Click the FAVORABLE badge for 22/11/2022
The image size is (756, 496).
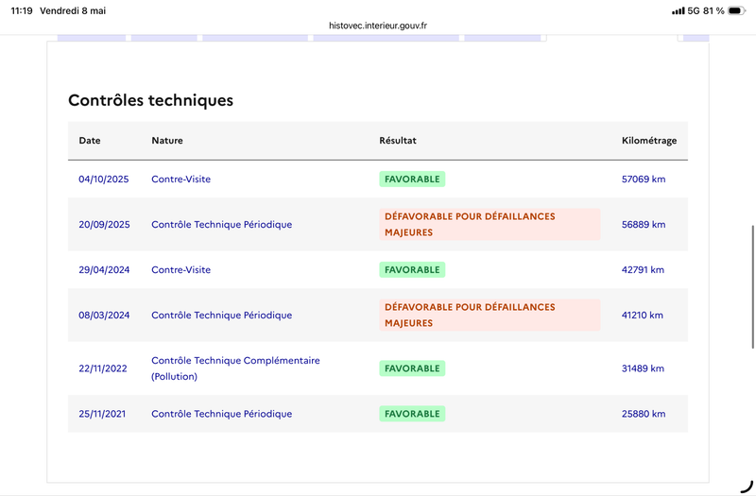[412, 368]
